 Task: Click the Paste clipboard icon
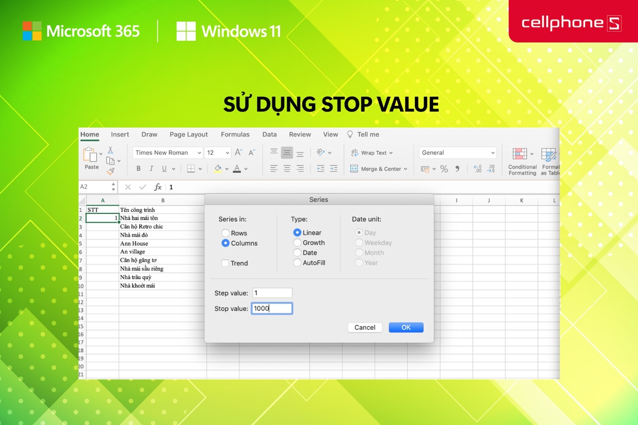pos(90,155)
